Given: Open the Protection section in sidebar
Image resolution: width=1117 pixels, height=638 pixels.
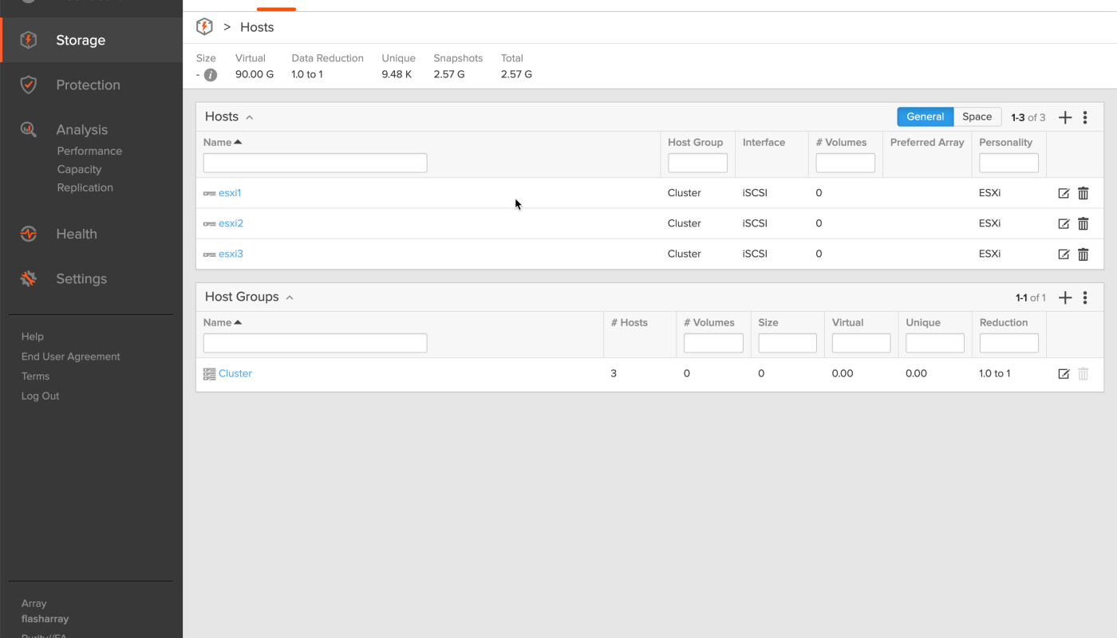Looking at the screenshot, I should [88, 85].
